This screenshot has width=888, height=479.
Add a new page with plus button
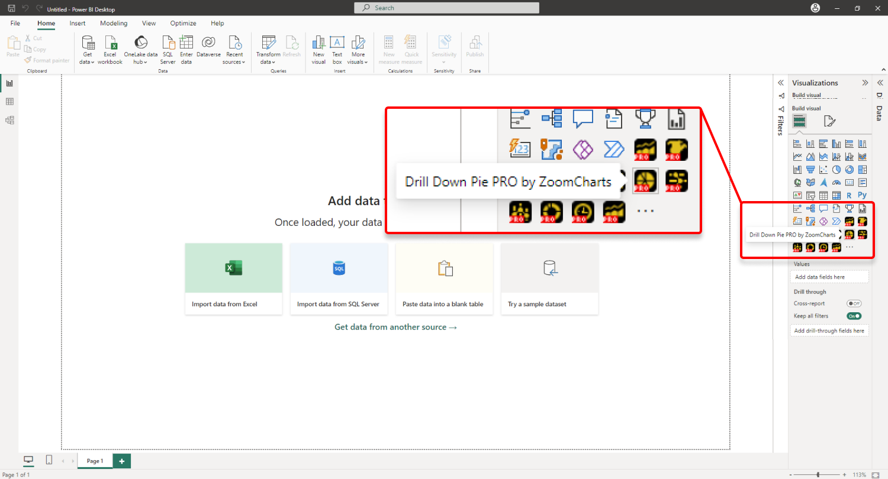[x=121, y=461]
